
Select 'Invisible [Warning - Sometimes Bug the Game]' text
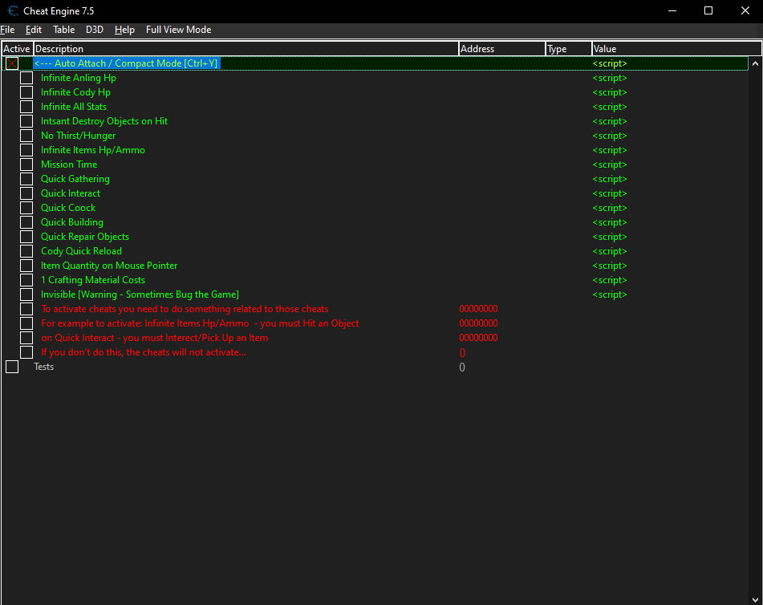(x=140, y=294)
